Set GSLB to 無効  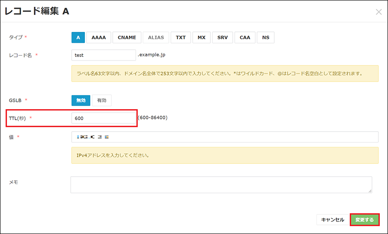[81, 100]
